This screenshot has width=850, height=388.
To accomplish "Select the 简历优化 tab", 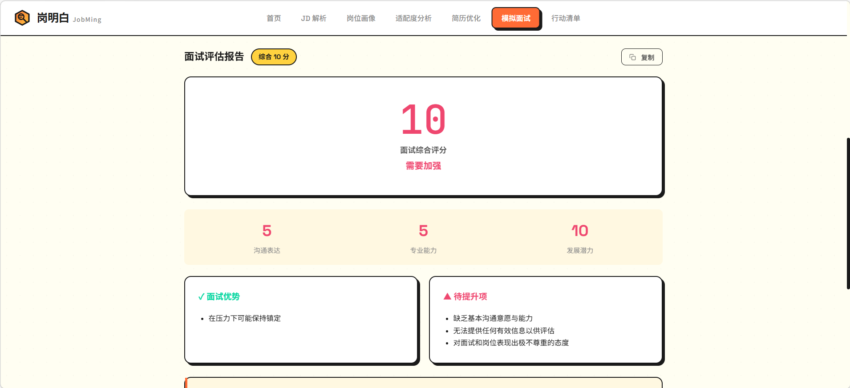I will 466,18.
